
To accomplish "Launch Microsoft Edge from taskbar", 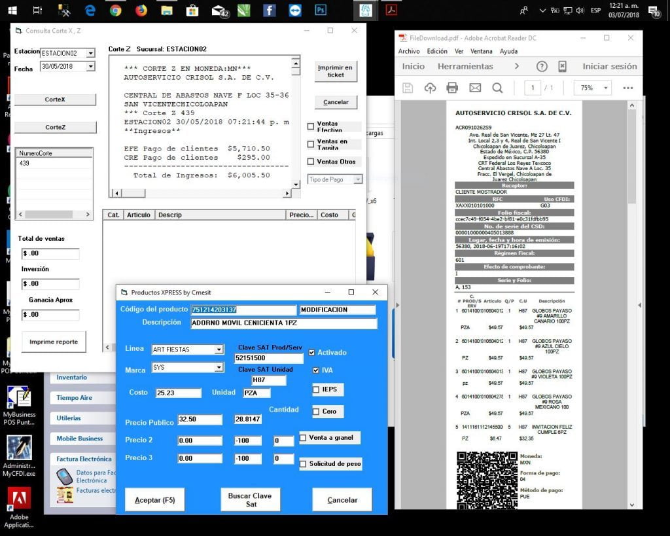I will click(90, 10).
